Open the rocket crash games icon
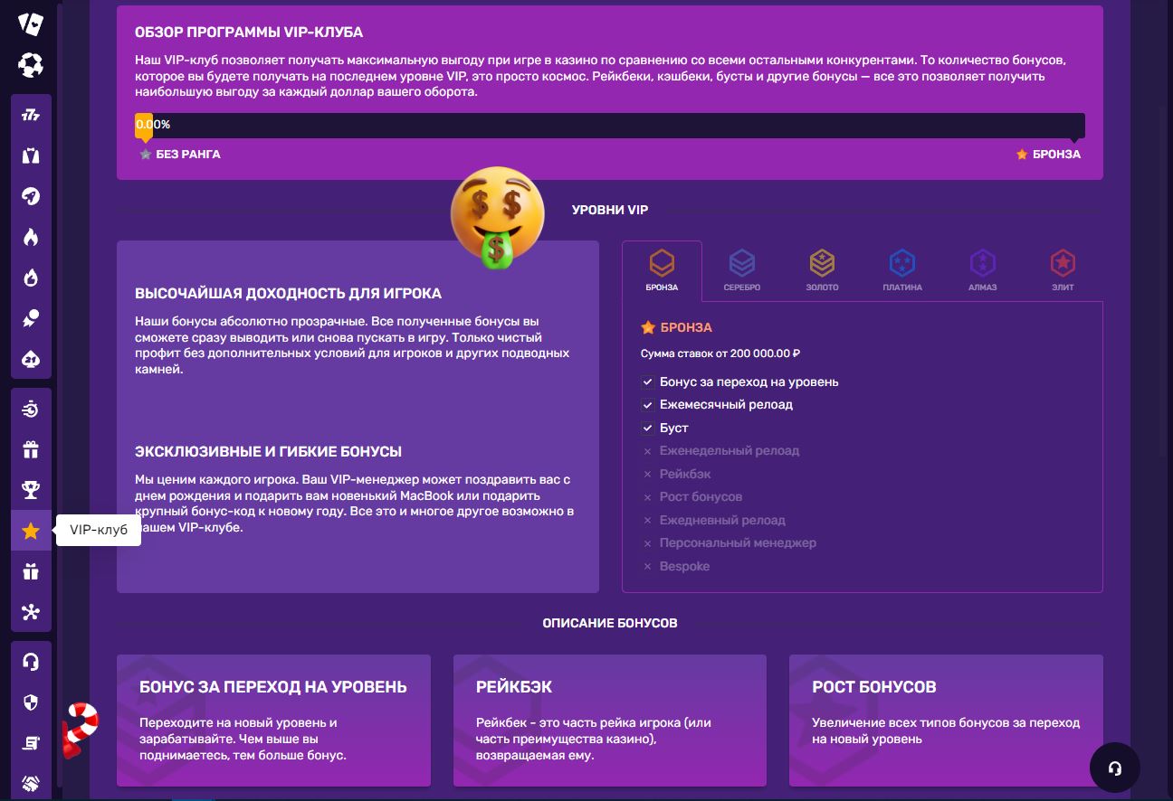The width and height of the screenshot is (1173, 801). [31, 197]
